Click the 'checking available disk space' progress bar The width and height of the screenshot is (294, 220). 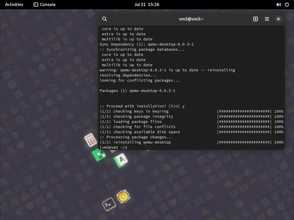[244, 132]
